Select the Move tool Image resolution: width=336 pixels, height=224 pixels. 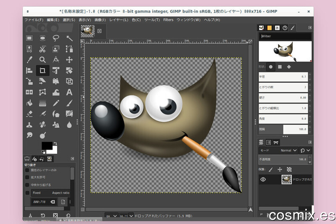[69, 60]
